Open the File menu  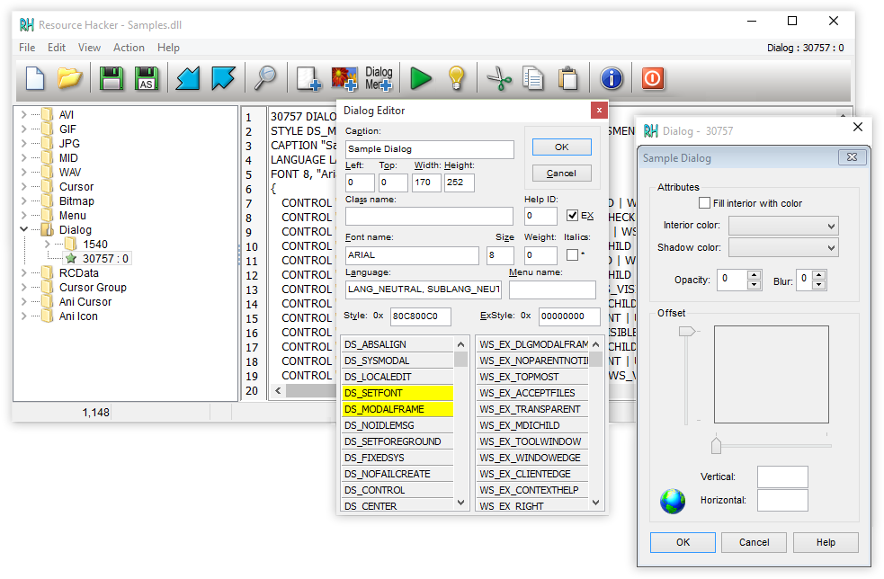(27, 48)
